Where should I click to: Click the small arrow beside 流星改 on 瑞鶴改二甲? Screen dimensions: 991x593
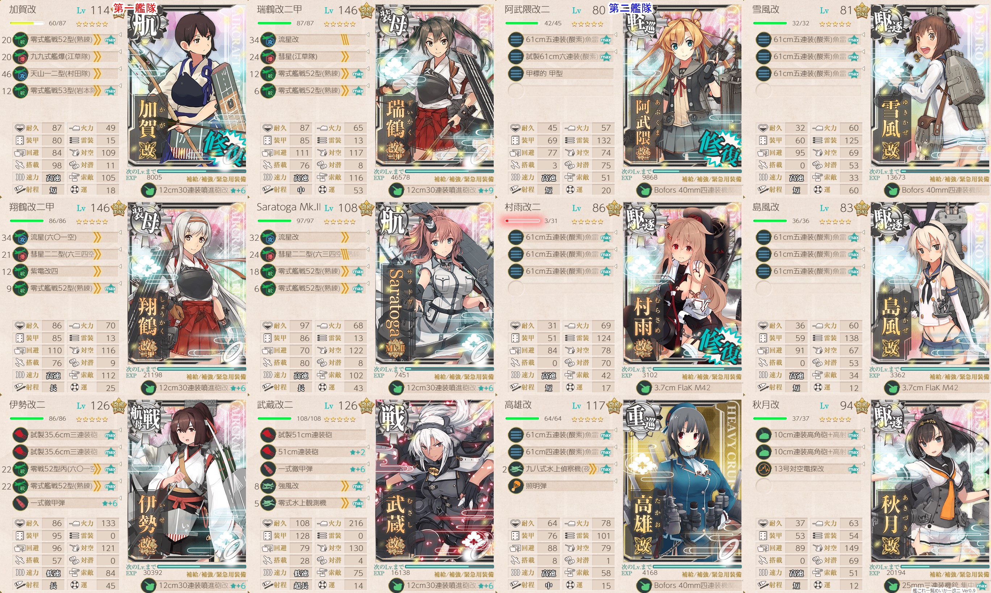coord(368,35)
